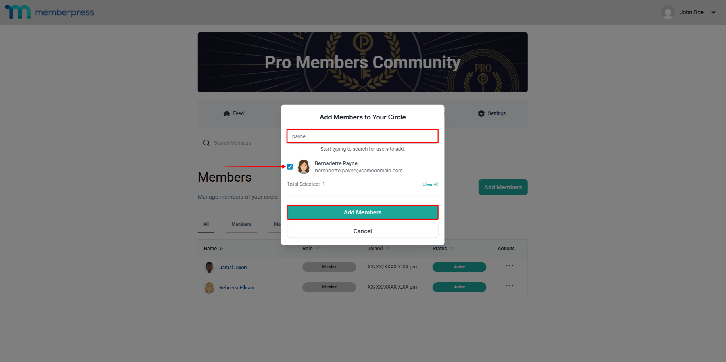This screenshot has height=362, width=726.
Task: Expand the John Doe account dropdown
Action: pos(713,12)
